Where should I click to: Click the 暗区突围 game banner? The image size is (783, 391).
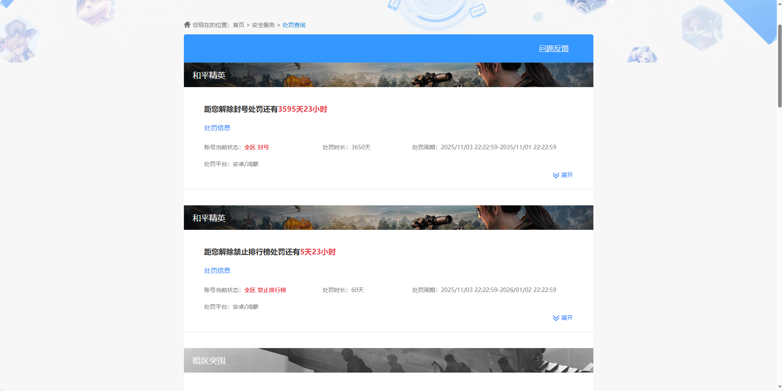[x=388, y=360]
